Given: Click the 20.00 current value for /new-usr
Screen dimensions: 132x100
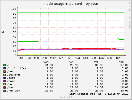Looking at the screenshot, I should (x=49, y=91).
